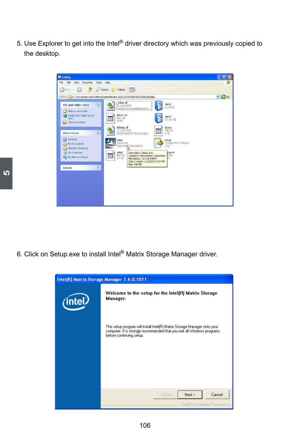Click Cancel in Matrix Storage Manager setup

coord(217,395)
